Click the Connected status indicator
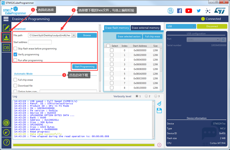This screenshot has width=230, height=150. pos(211,19)
